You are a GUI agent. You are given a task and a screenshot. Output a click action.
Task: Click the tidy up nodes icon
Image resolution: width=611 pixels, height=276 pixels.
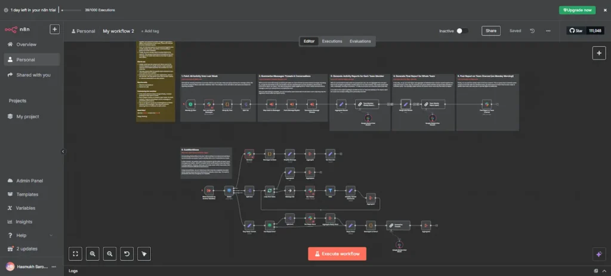(x=143, y=253)
